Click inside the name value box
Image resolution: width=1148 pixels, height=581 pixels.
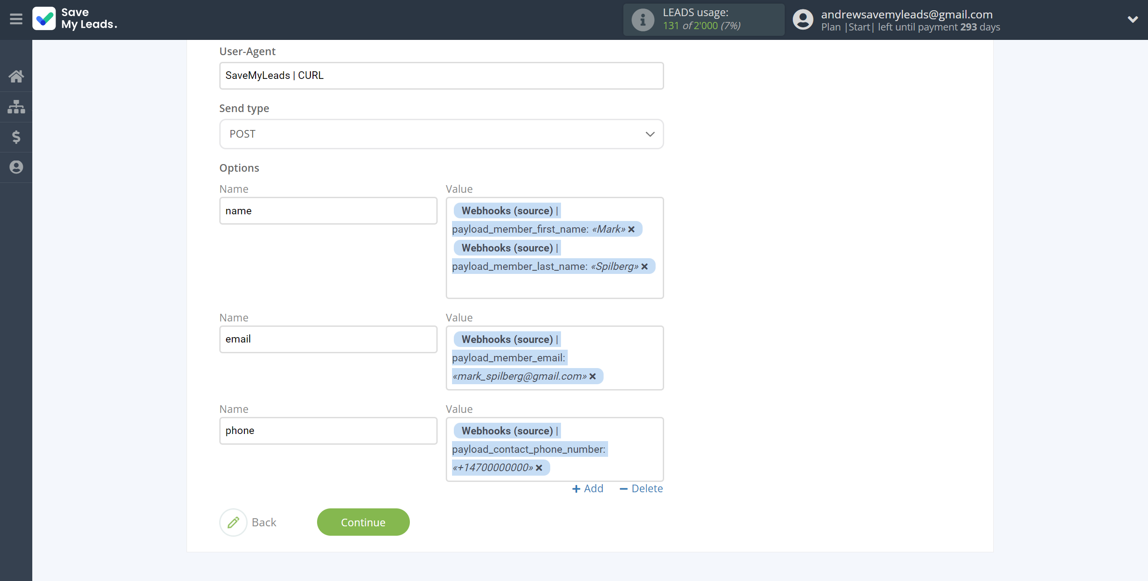pos(555,248)
